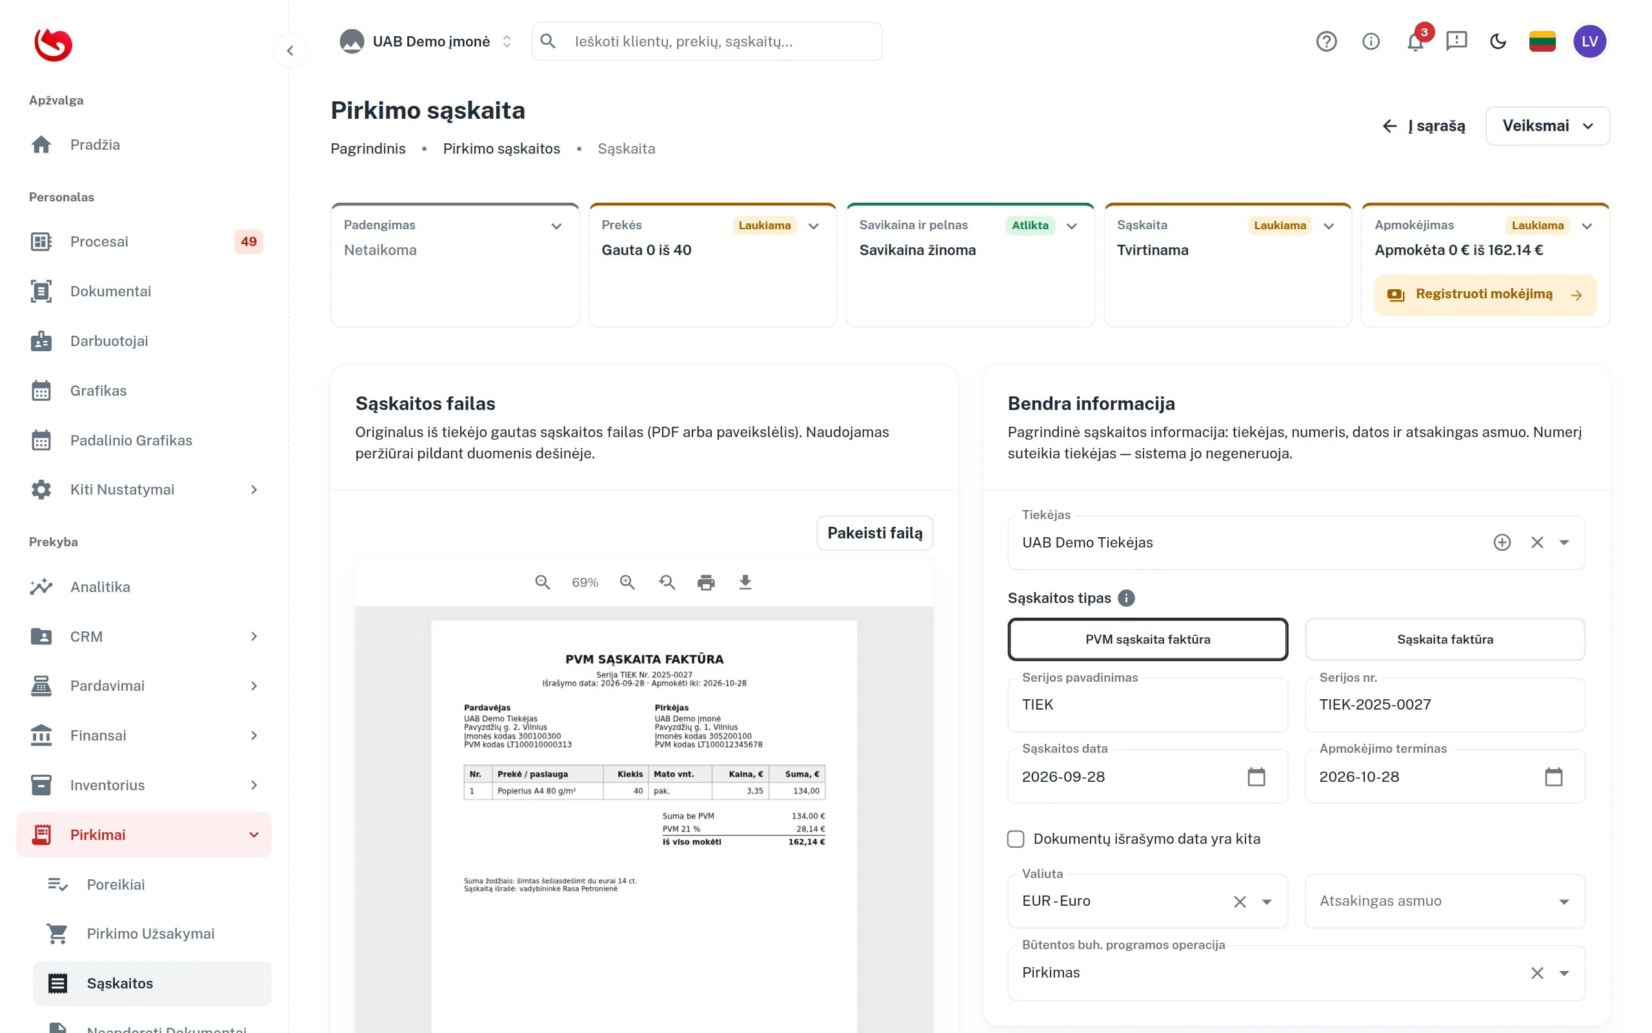Expand the Savikaina ir pelnas card

point(1071,226)
